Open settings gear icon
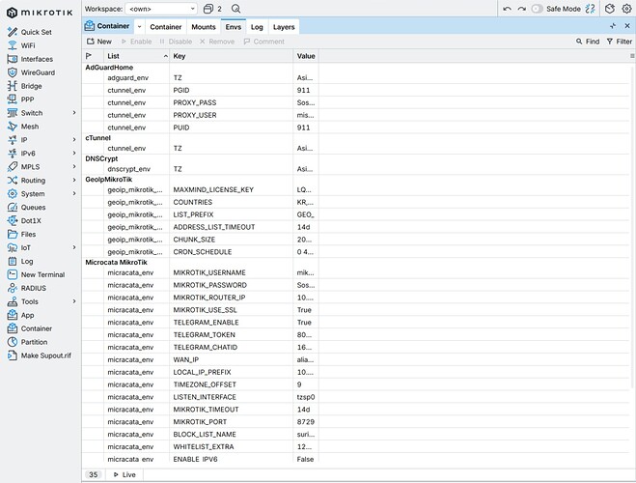636x483 pixels. 626,9
